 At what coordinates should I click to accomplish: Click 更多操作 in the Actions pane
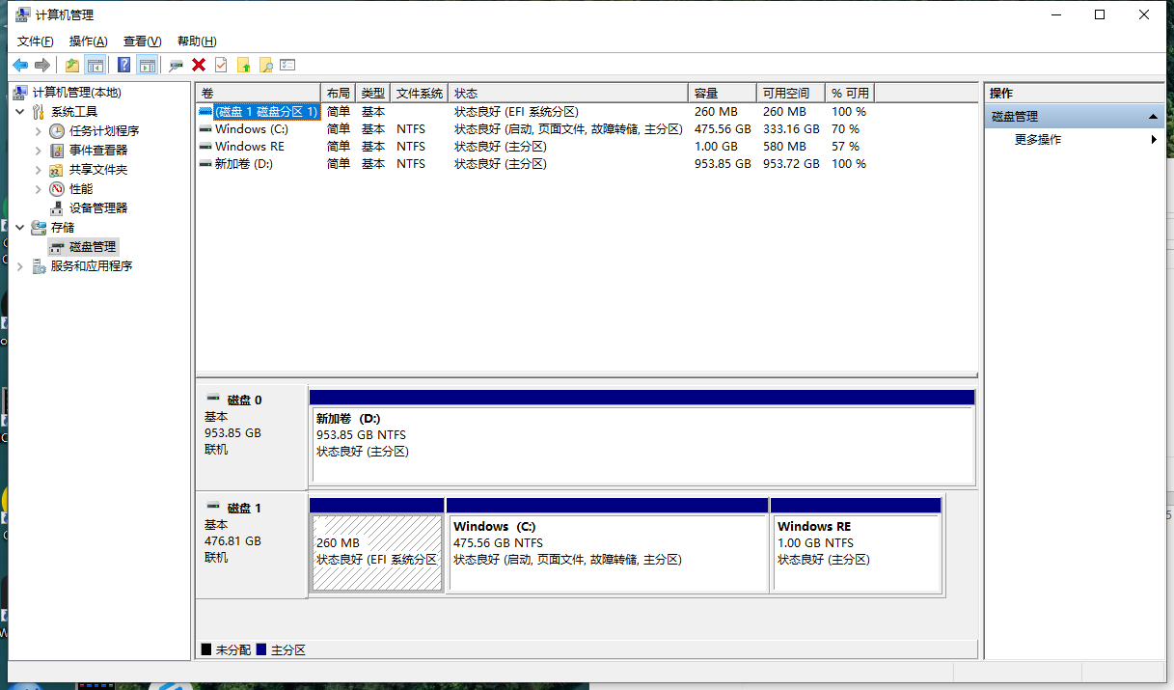[1038, 140]
